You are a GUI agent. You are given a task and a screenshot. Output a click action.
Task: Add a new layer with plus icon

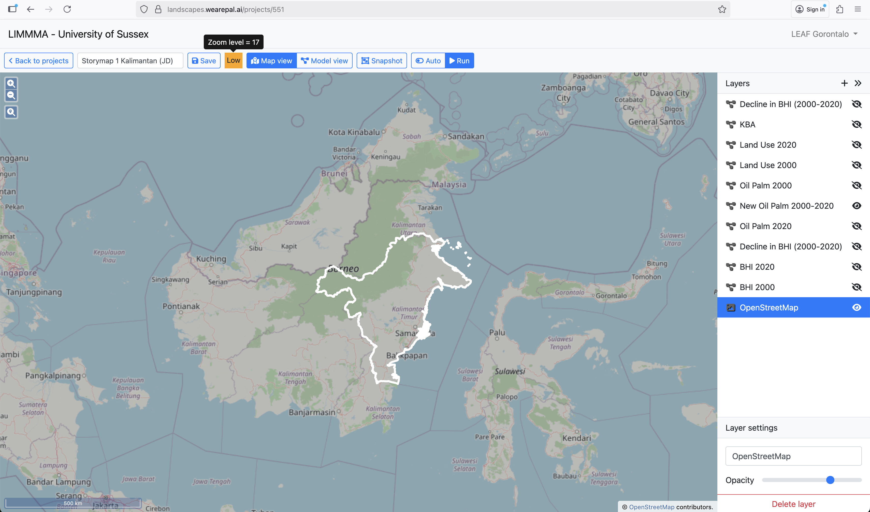click(844, 83)
